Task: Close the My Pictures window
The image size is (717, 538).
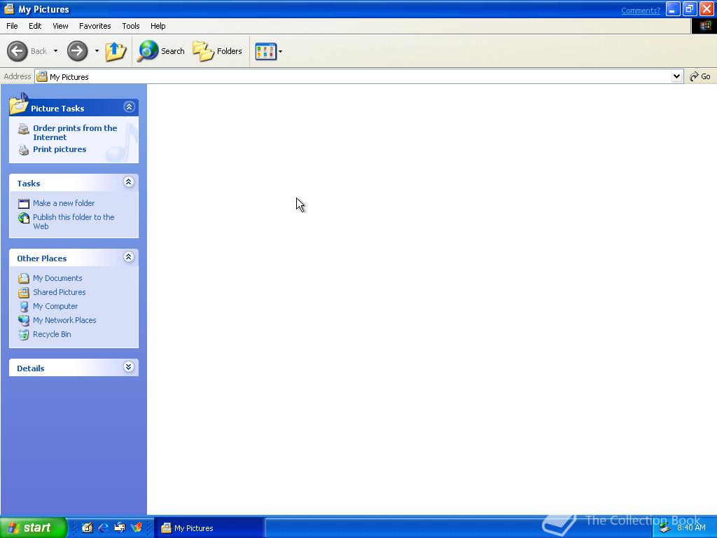Action: [x=706, y=10]
